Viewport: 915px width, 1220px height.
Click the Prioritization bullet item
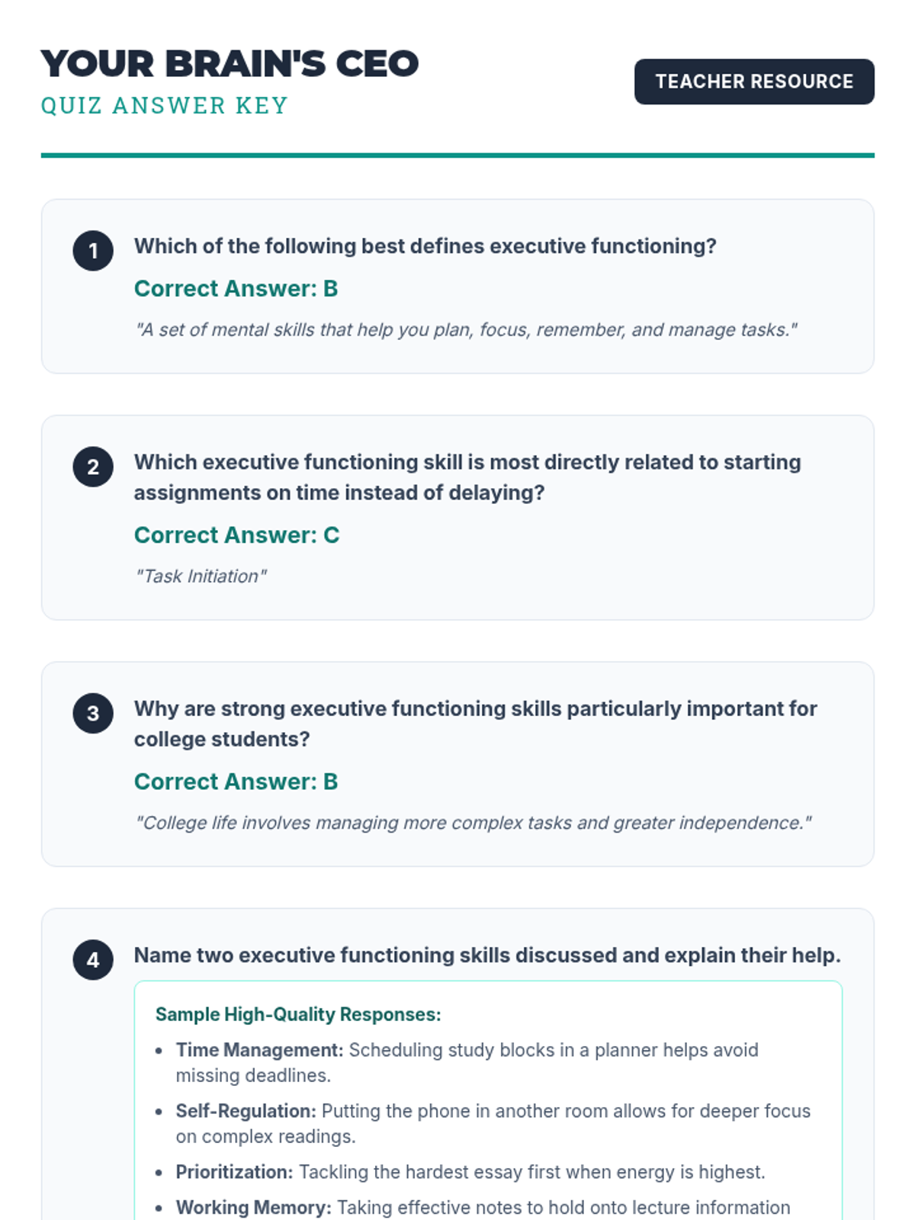coord(470,1172)
